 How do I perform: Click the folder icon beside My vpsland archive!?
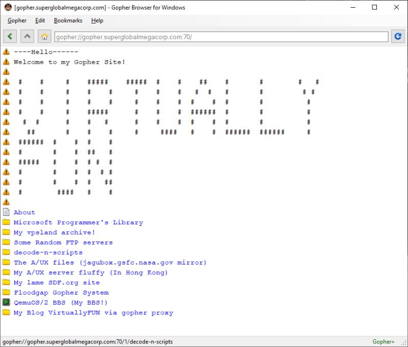(6, 232)
